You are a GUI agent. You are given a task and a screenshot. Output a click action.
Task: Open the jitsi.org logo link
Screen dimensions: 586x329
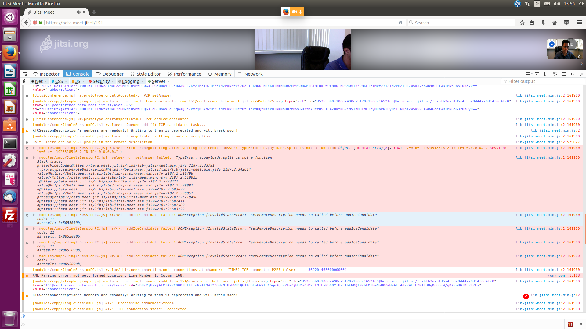(x=64, y=44)
